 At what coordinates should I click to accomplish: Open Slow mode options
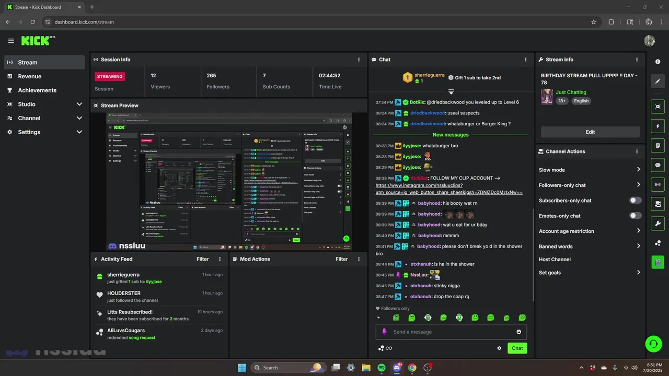tap(590, 170)
